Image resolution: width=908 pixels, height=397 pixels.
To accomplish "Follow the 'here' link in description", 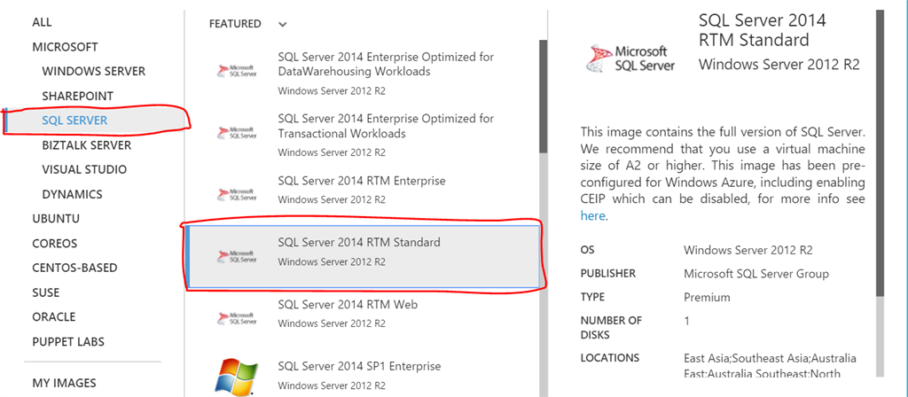I will (x=592, y=215).
